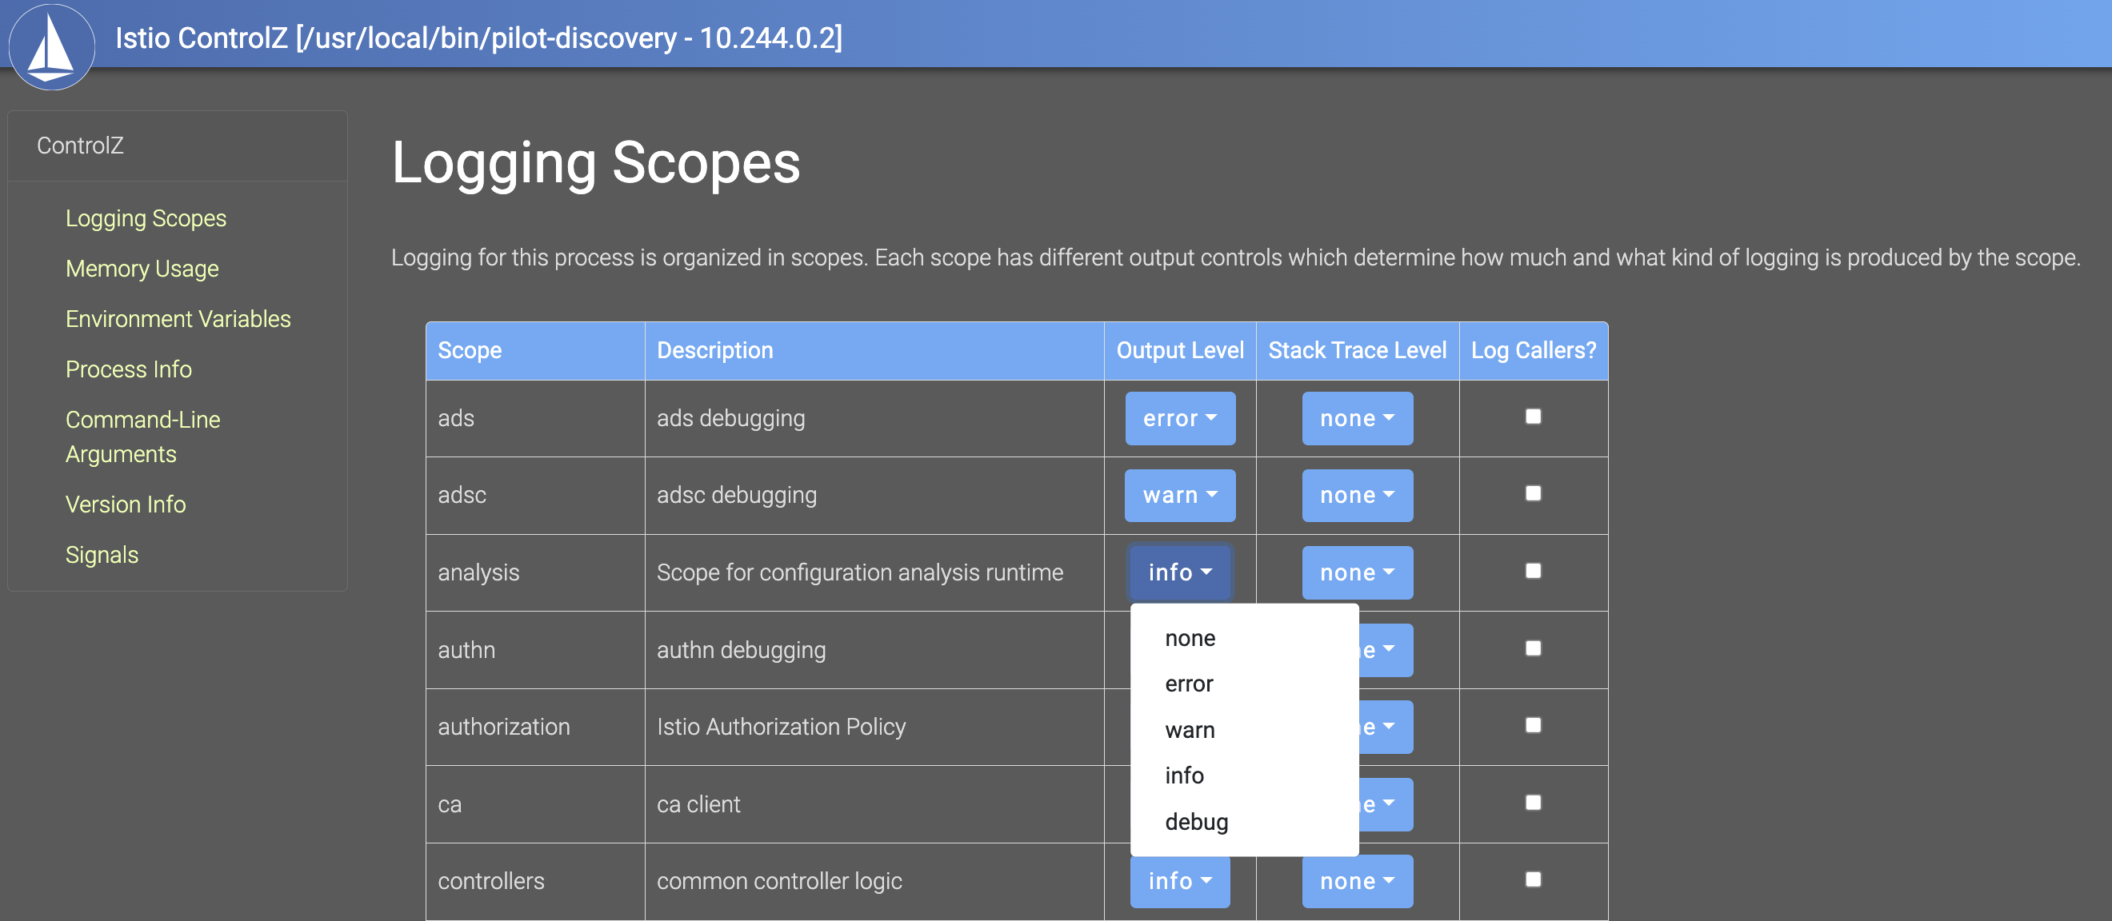The width and height of the screenshot is (2112, 921).
Task: Open ads stack trace level dropdown
Action: coord(1357,418)
